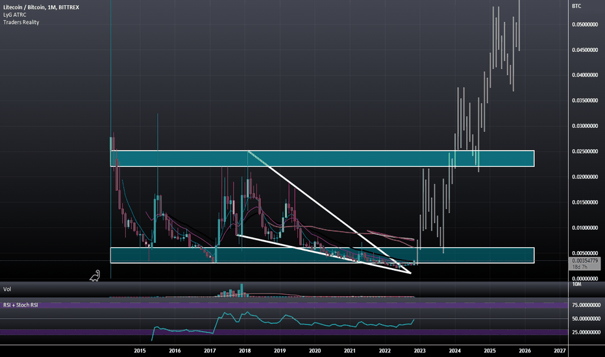Click the 0.00500000 price axis label
This screenshot has height=357, width=605.
[585, 253]
